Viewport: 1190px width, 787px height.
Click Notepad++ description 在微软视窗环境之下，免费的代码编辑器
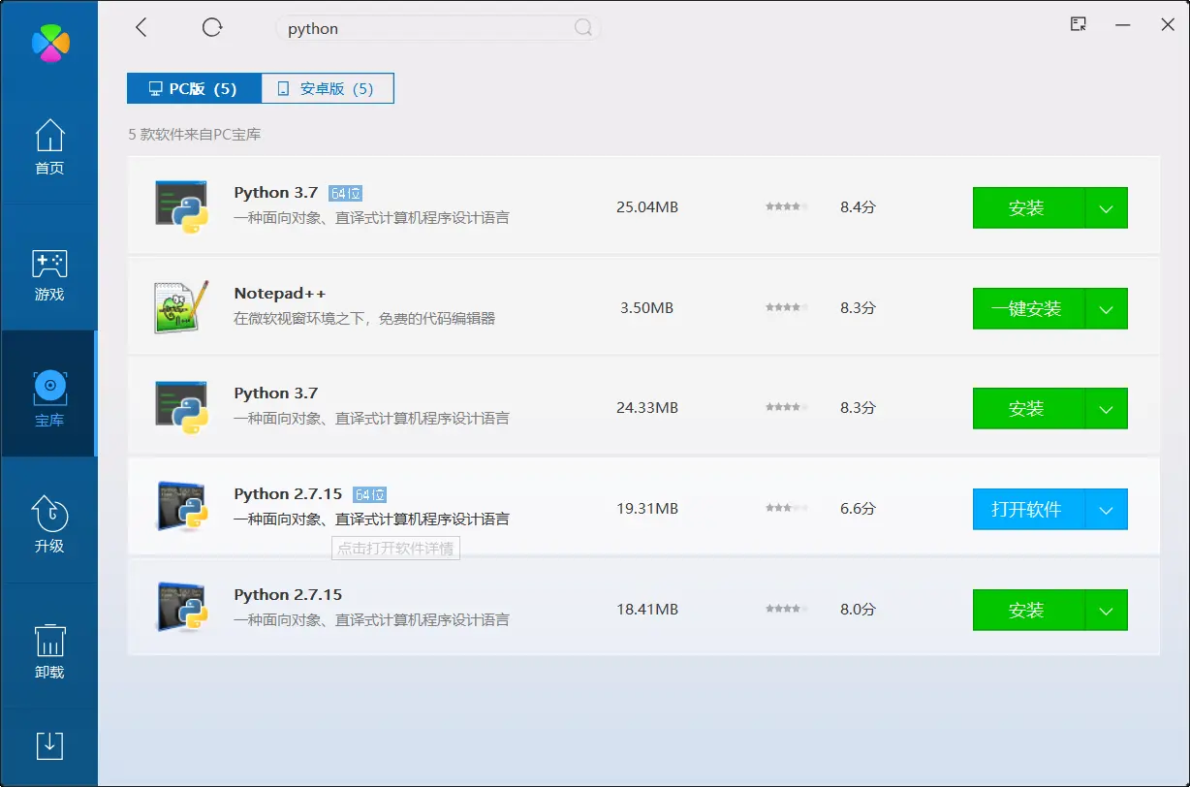click(x=364, y=318)
